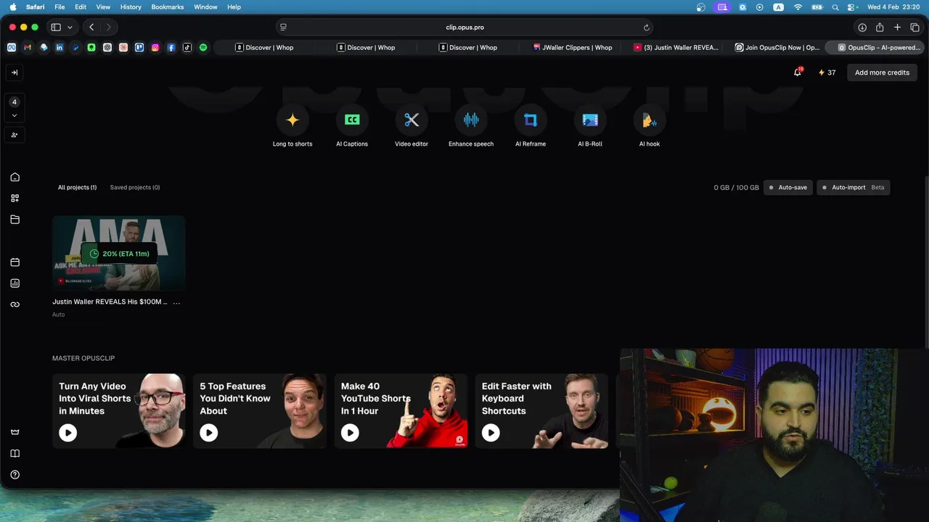Play Turn Any Video Into Viral Shorts
Screen dimensions: 929x522
coord(68,433)
